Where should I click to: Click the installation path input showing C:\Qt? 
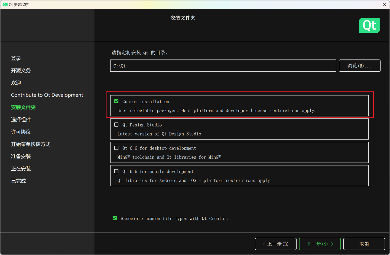click(x=223, y=65)
